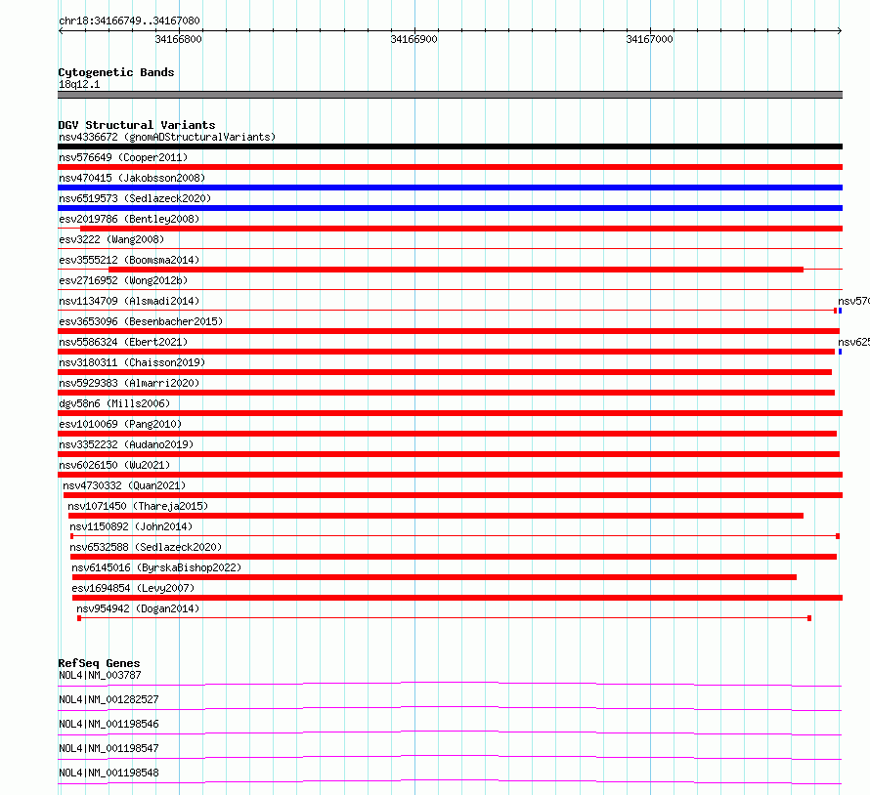Click the nsv3352232 (Audano2019) label
Image resolution: width=870 pixels, height=795 pixels.
point(126,444)
